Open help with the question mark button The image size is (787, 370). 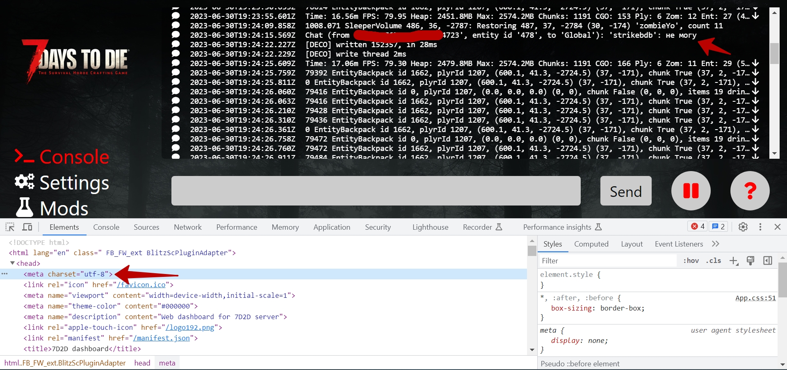pos(750,191)
